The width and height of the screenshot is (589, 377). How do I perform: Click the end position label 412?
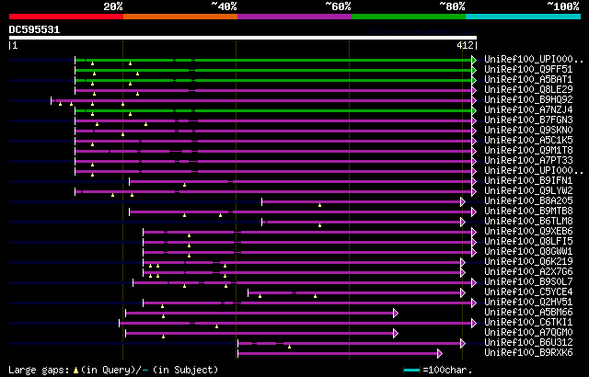point(465,45)
